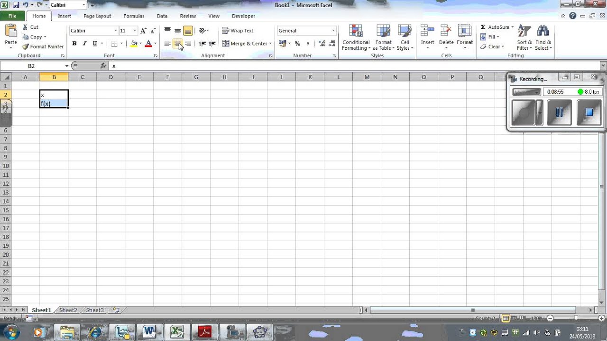Pause the screen recording
The height and width of the screenshot is (341, 607).
(x=560, y=113)
